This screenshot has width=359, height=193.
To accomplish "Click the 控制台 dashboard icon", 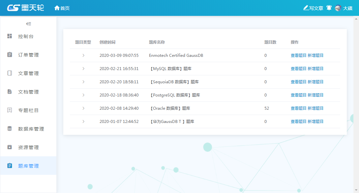I will tap(10, 36).
